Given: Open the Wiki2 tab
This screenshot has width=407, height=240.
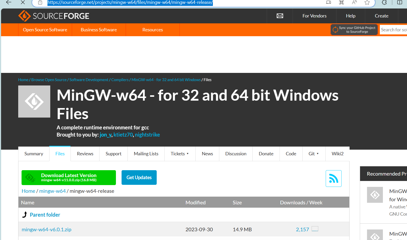Looking at the screenshot, I should [337, 154].
